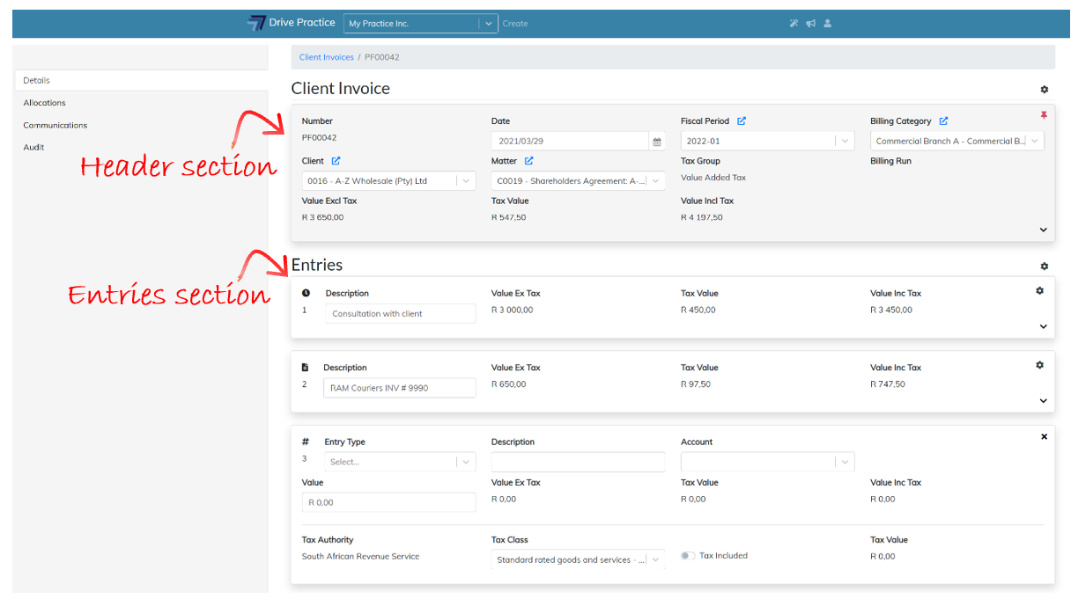The width and height of the screenshot is (1071, 599).
Task: Open Fiscal Period external link icon
Action: pyautogui.click(x=742, y=121)
